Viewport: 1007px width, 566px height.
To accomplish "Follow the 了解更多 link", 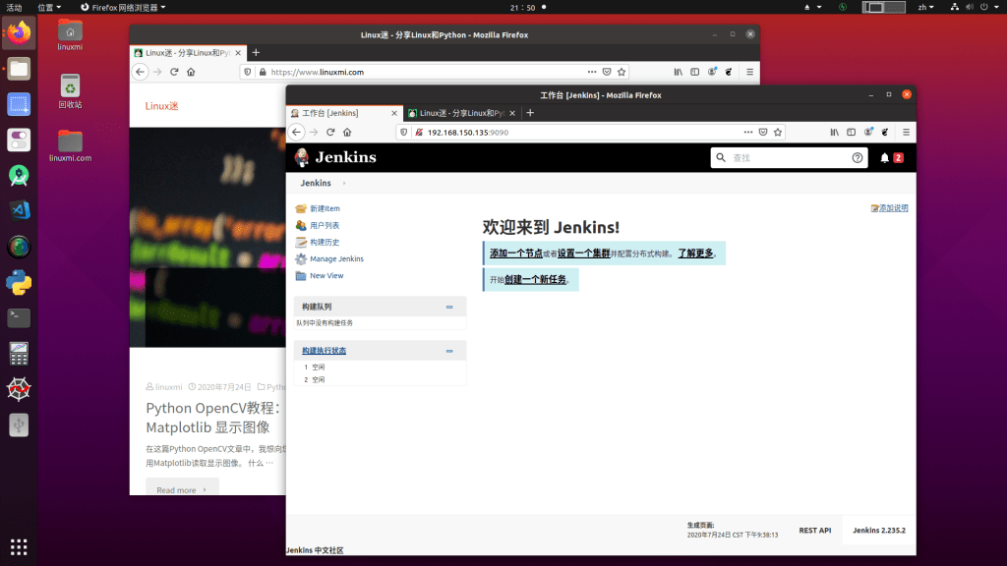I will 695,254.
